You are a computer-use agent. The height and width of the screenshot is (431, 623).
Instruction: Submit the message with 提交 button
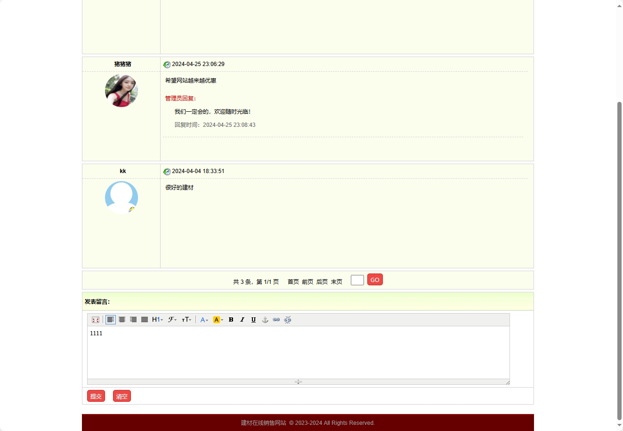point(96,396)
